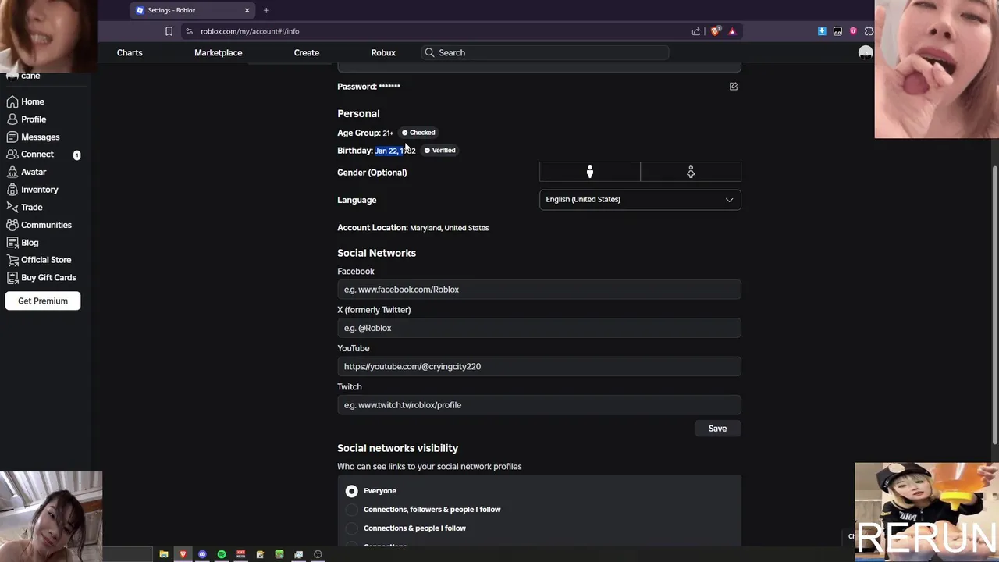999x562 pixels.
Task: Open Marketplace in the top navigation
Action: point(219,52)
